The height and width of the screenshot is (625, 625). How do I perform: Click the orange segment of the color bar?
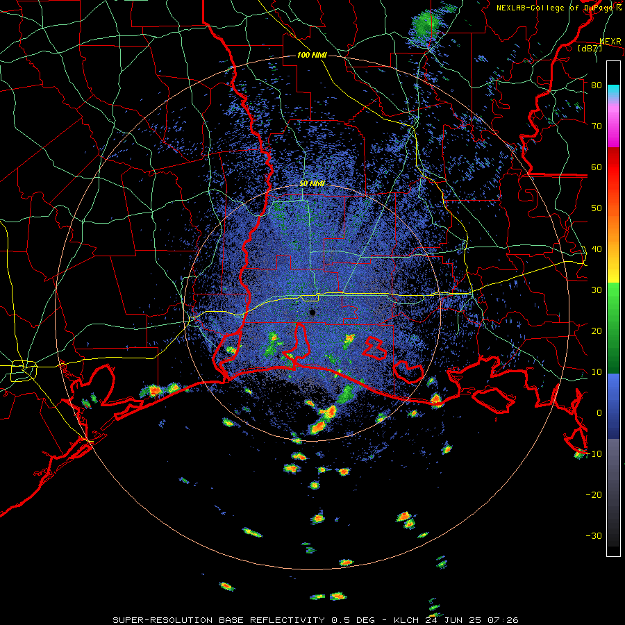click(613, 227)
